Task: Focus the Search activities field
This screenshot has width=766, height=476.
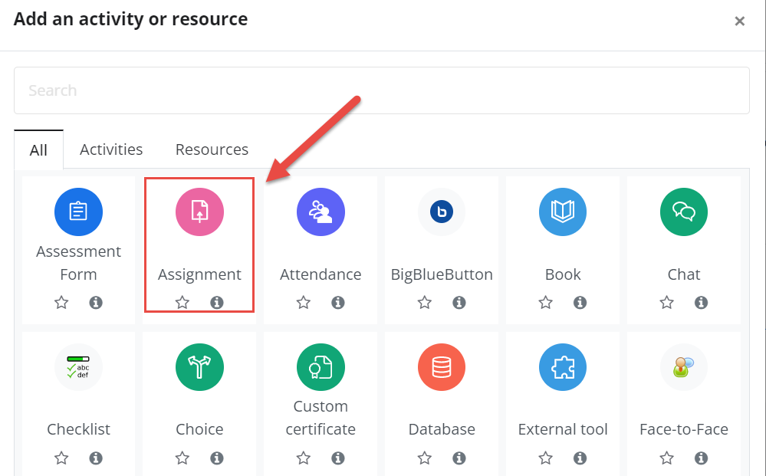Action: tap(382, 90)
